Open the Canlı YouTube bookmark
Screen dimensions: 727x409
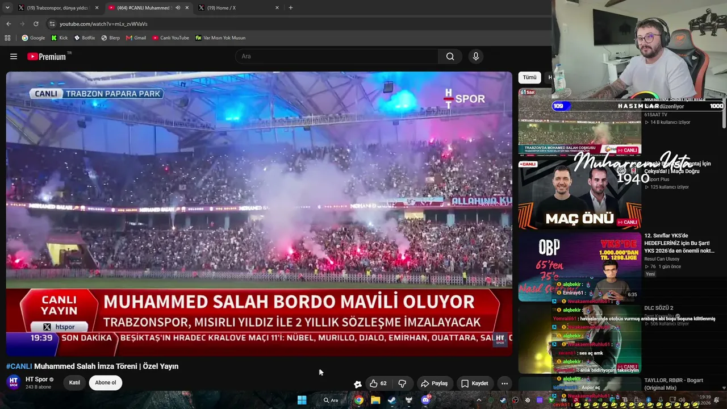click(170, 38)
